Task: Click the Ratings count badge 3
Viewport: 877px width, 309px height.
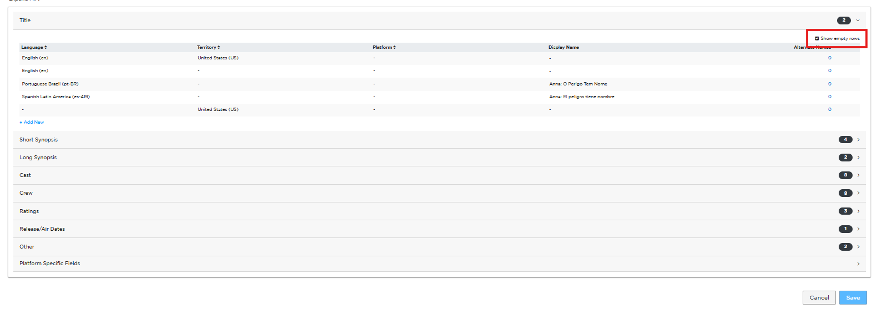Action: (845, 211)
